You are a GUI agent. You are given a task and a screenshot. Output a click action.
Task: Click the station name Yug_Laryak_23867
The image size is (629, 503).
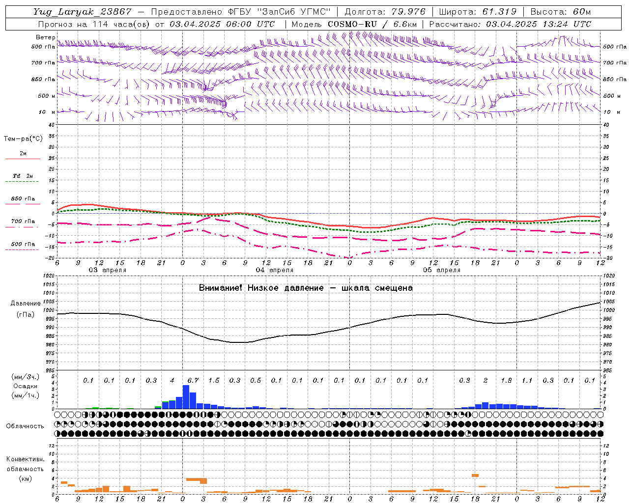point(83,12)
